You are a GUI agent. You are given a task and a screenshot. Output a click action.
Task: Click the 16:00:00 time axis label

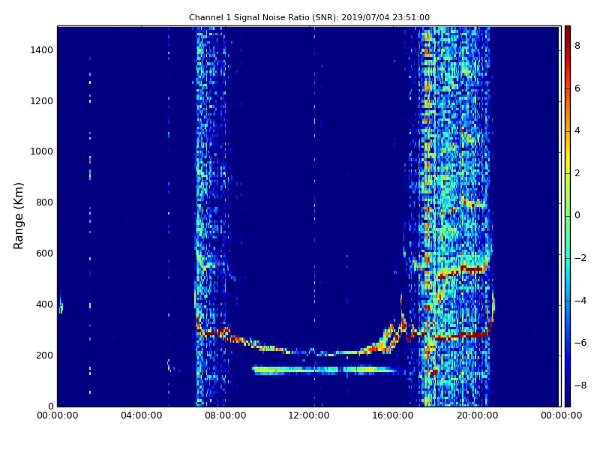pyautogui.click(x=393, y=415)
